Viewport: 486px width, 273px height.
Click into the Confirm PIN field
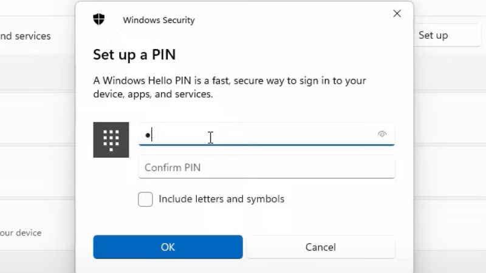pyautogui.click(x=267, y=167)
